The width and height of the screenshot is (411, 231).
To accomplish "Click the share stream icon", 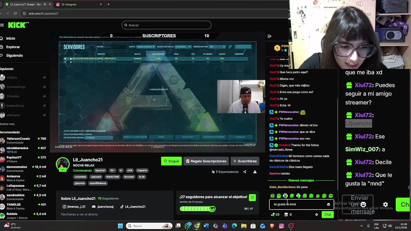I will (245, 172).
